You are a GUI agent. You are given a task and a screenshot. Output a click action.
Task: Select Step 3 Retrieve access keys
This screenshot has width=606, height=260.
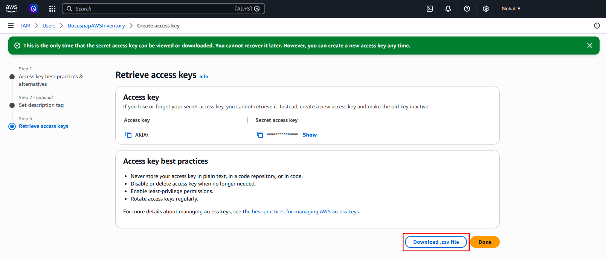44,126
